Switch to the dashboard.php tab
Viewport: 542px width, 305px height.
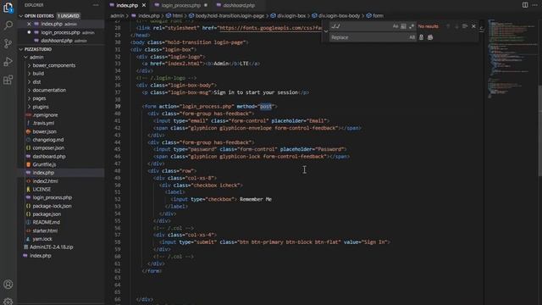[x=239, y=5]
